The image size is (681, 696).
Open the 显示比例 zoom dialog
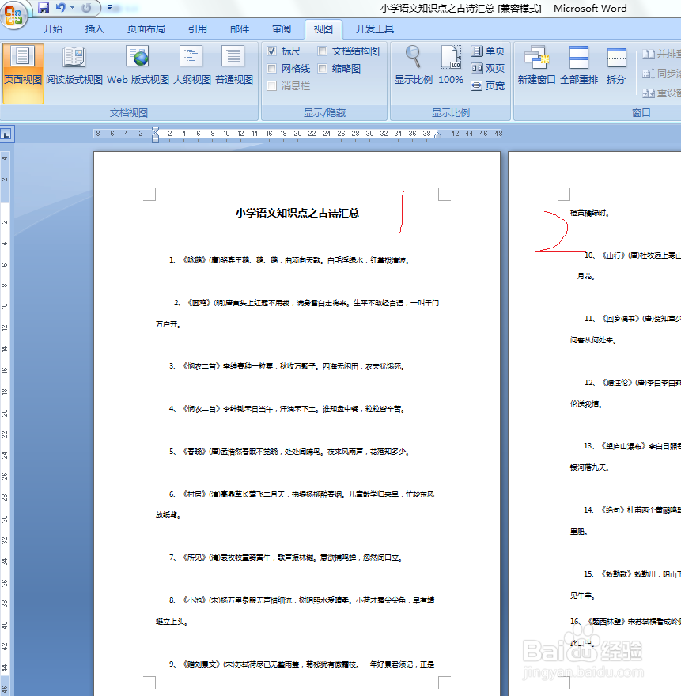click(414, 65)
